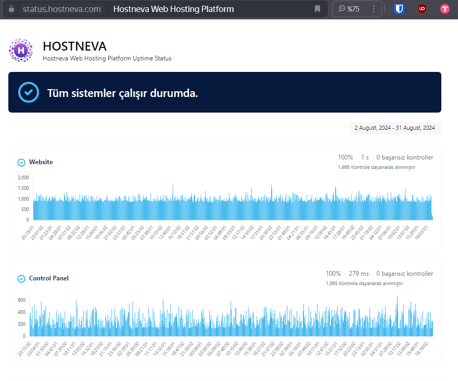The height and width of the screenshot is (381, 458).
Task: Bookmark this page with the bookmark icon
Action: tap(317, 9)
